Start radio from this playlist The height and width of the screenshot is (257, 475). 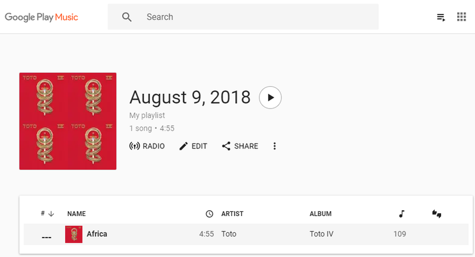tap(147, 146)
